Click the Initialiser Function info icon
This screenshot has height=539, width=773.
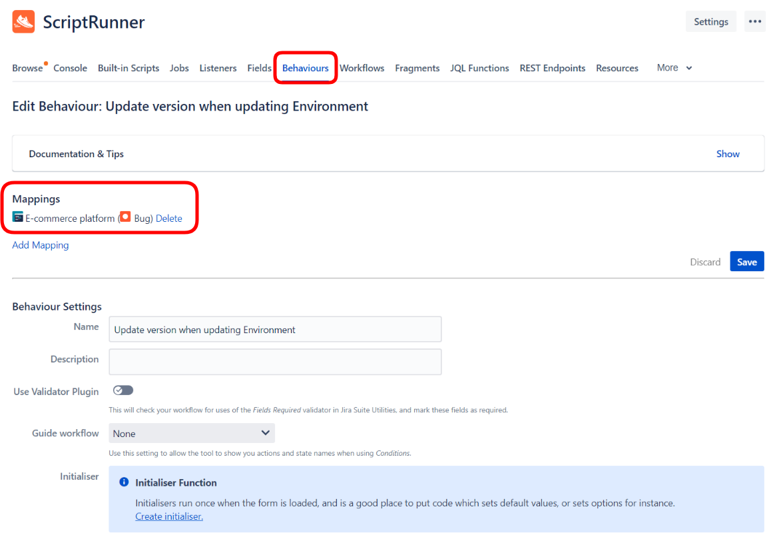point(124,482)
